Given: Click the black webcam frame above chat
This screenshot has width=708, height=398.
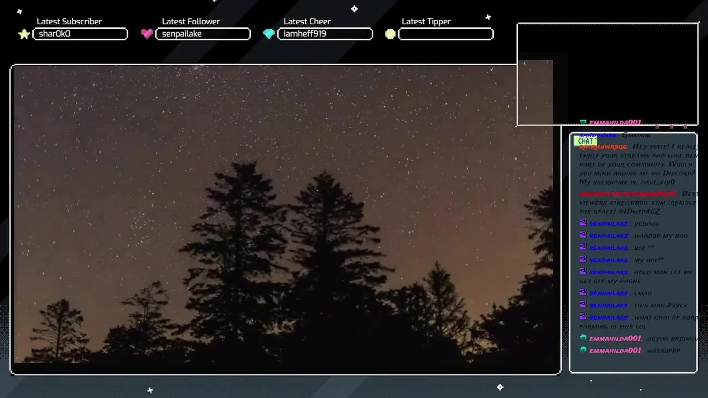Looking at the screenshot, I should pyautogui.click(x=607, y=74).
